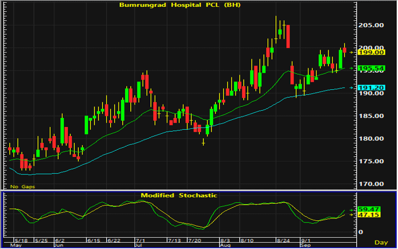Click the 205.00 price axis label
The height and width of the screenshot is (249, 398).
click(x=371, y=25)
